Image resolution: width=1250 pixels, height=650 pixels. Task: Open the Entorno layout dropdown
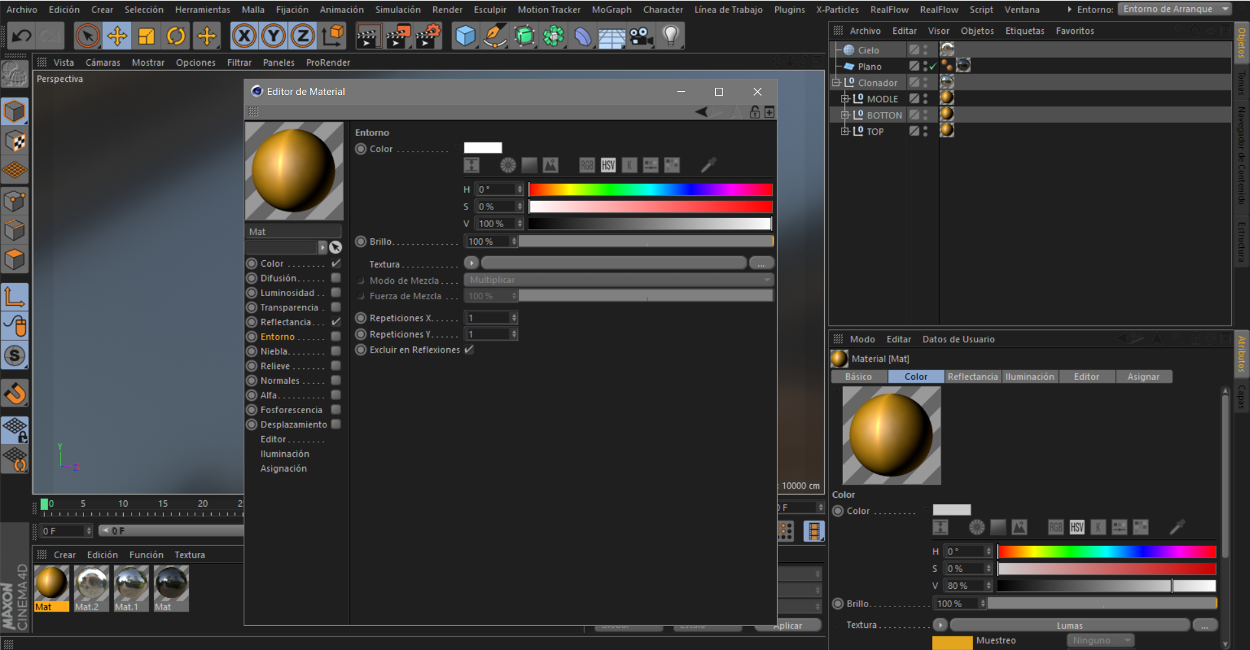pyautogui.click(x=1174, y=9)
